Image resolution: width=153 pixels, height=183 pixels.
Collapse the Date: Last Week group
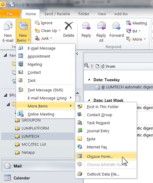click(89, 100)
